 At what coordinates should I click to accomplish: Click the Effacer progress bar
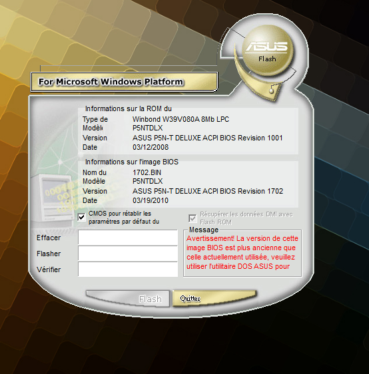[x=128, y=238]
